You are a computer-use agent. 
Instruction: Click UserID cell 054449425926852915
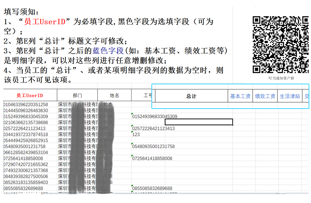26,140
